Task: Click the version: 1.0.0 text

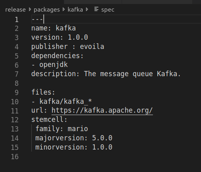Action: [60, 37]
